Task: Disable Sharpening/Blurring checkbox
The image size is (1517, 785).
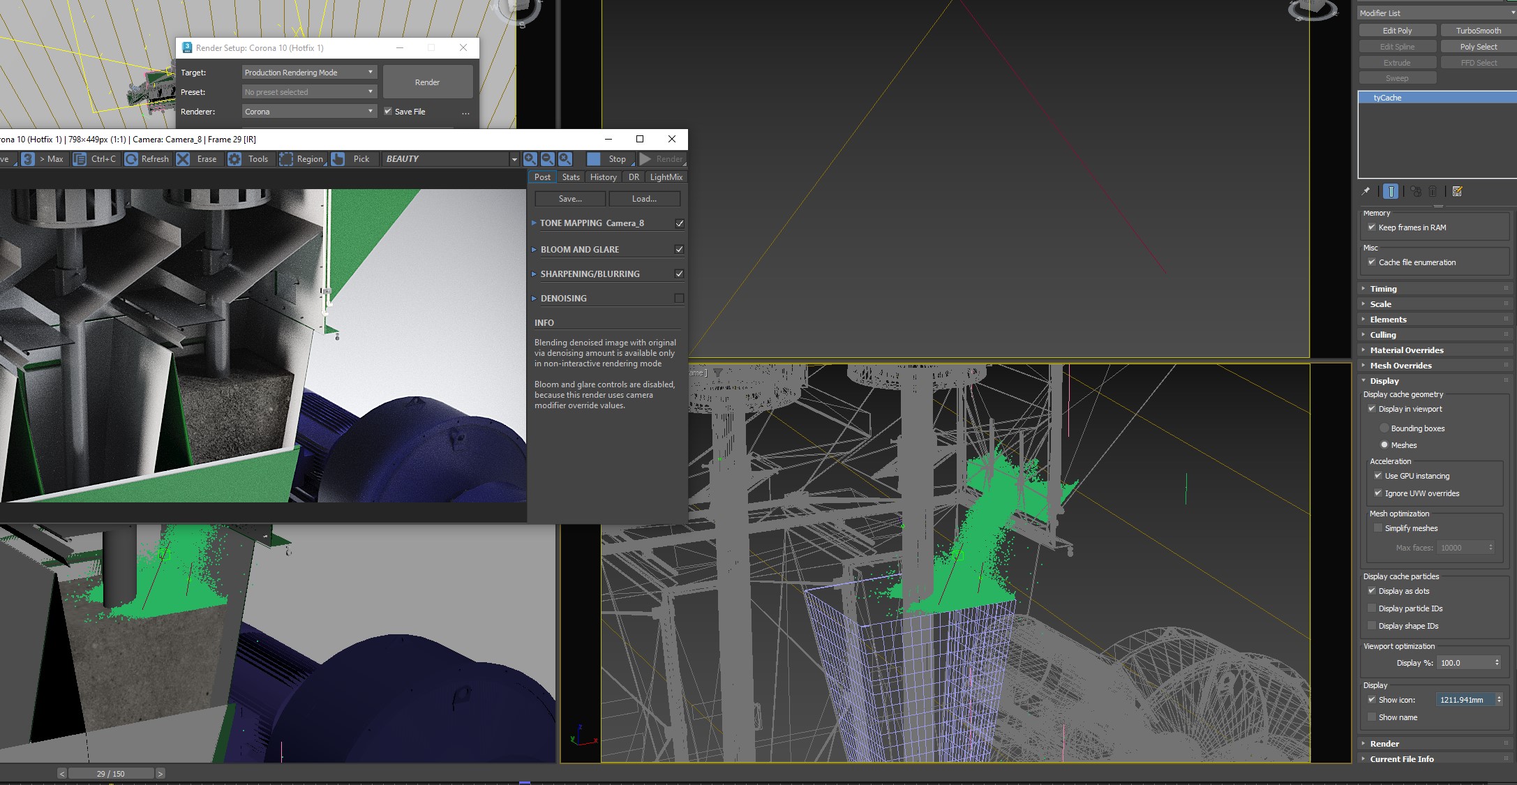Action: 680,274
